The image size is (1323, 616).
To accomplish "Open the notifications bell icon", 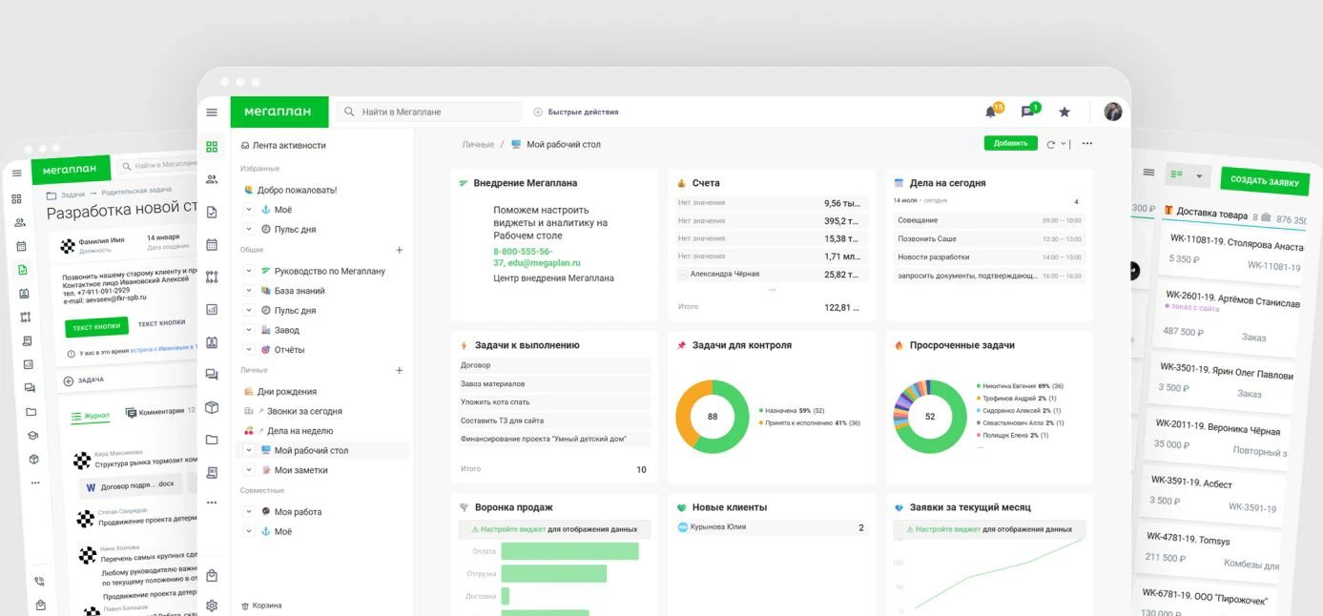I will click(991, 113).
